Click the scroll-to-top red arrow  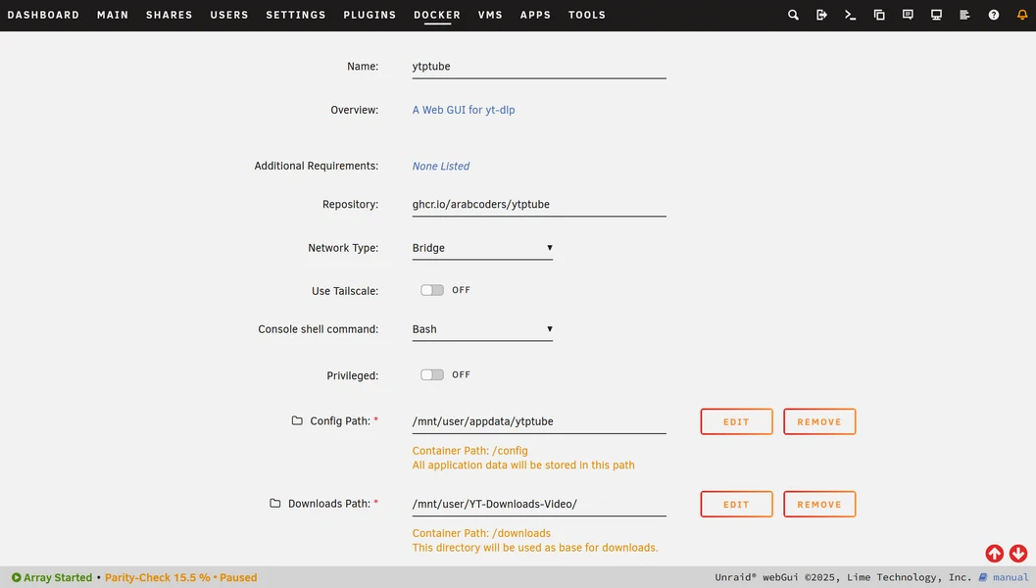pos(994,554)
